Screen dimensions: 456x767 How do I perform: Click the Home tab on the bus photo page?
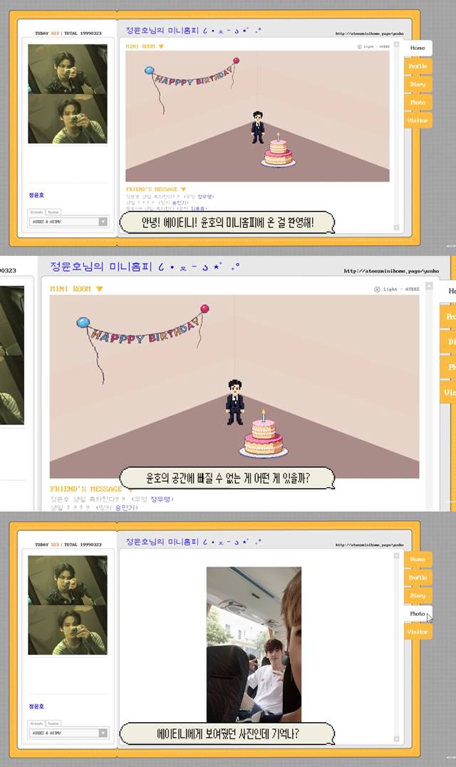418,560
